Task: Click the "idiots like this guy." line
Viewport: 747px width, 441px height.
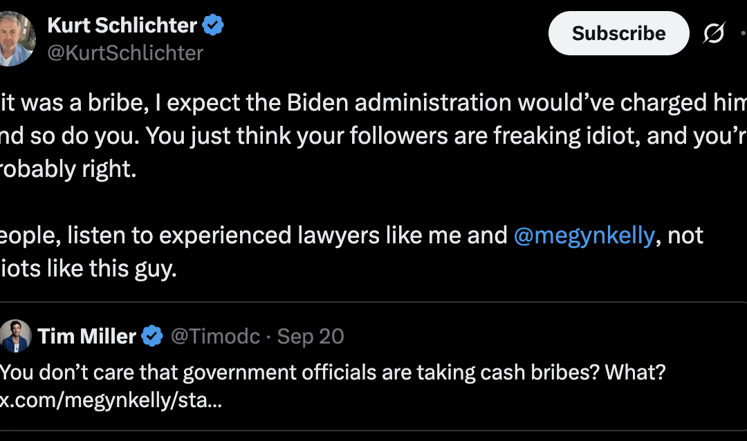Action: click(89, 269)
